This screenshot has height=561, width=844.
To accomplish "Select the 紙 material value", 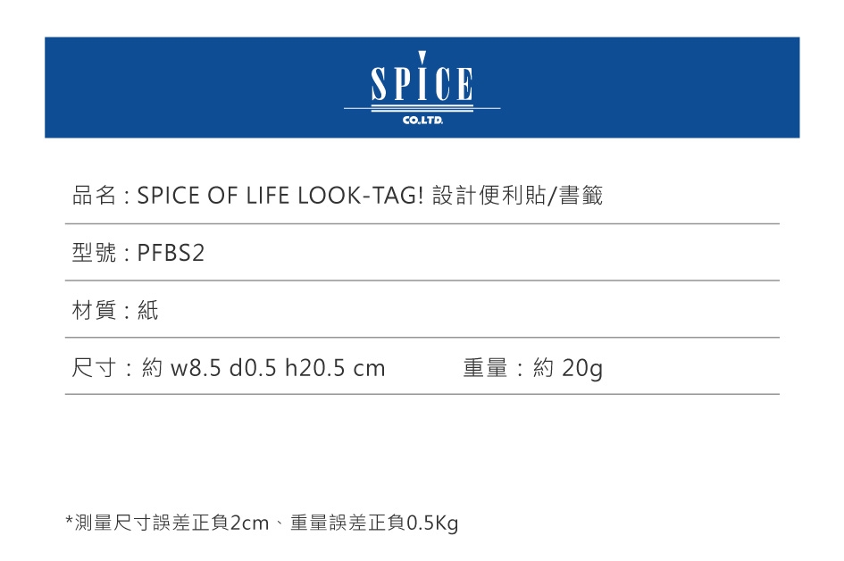I will point(148,311).
